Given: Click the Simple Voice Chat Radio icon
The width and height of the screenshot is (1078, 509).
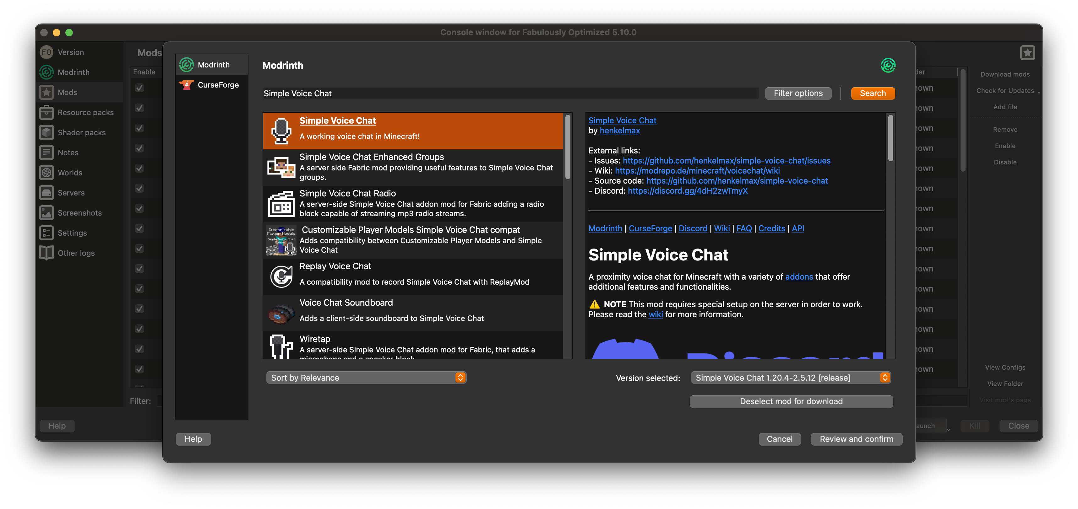Looking at the screenshot, I should click(281, 204).
